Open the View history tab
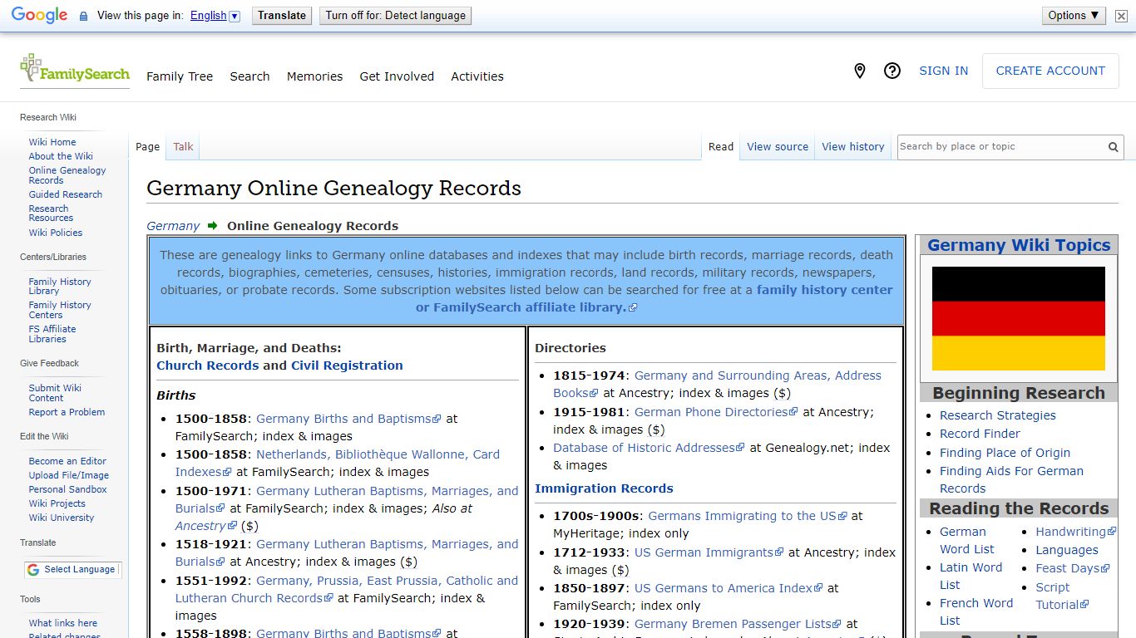The image size is (1136, 638). click(x=853, y=147)
